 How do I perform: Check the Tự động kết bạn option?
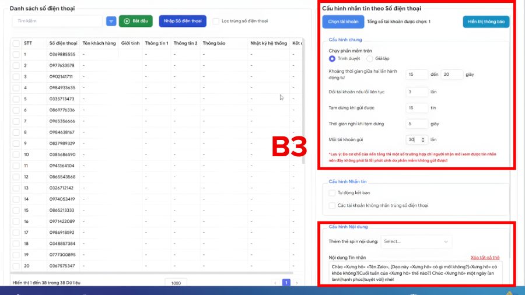332,192
